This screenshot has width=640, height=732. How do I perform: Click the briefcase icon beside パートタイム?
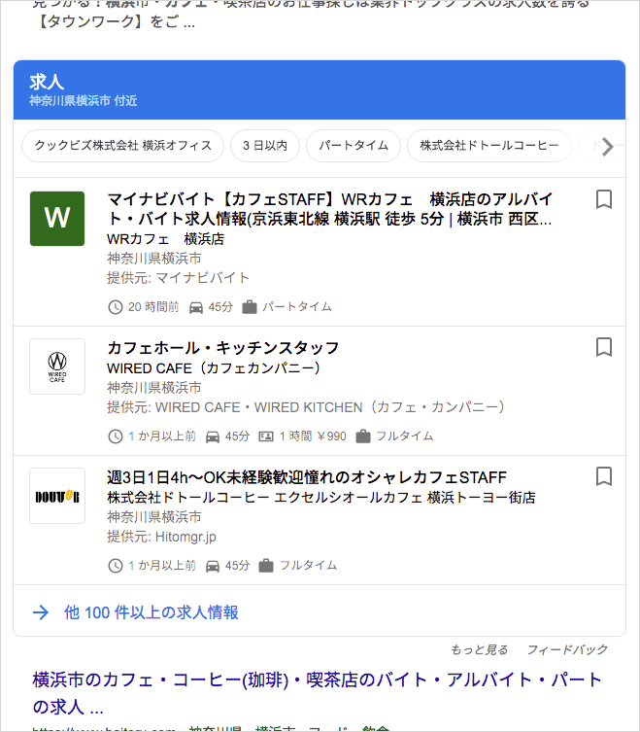click(x=250, y=307)
